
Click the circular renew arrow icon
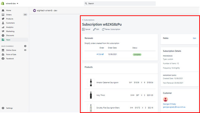(x=103, y=29)
